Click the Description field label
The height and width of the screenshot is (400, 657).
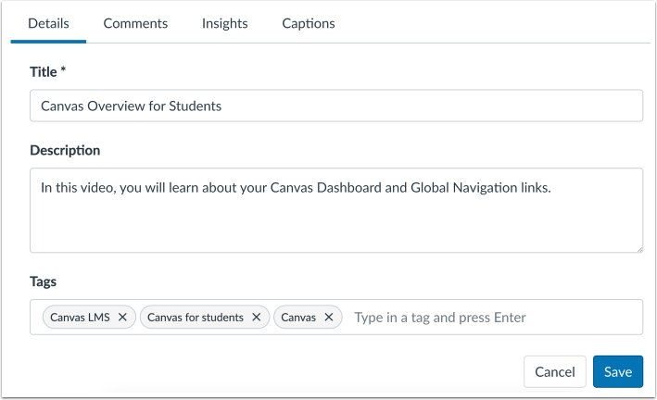coord(65,150)
